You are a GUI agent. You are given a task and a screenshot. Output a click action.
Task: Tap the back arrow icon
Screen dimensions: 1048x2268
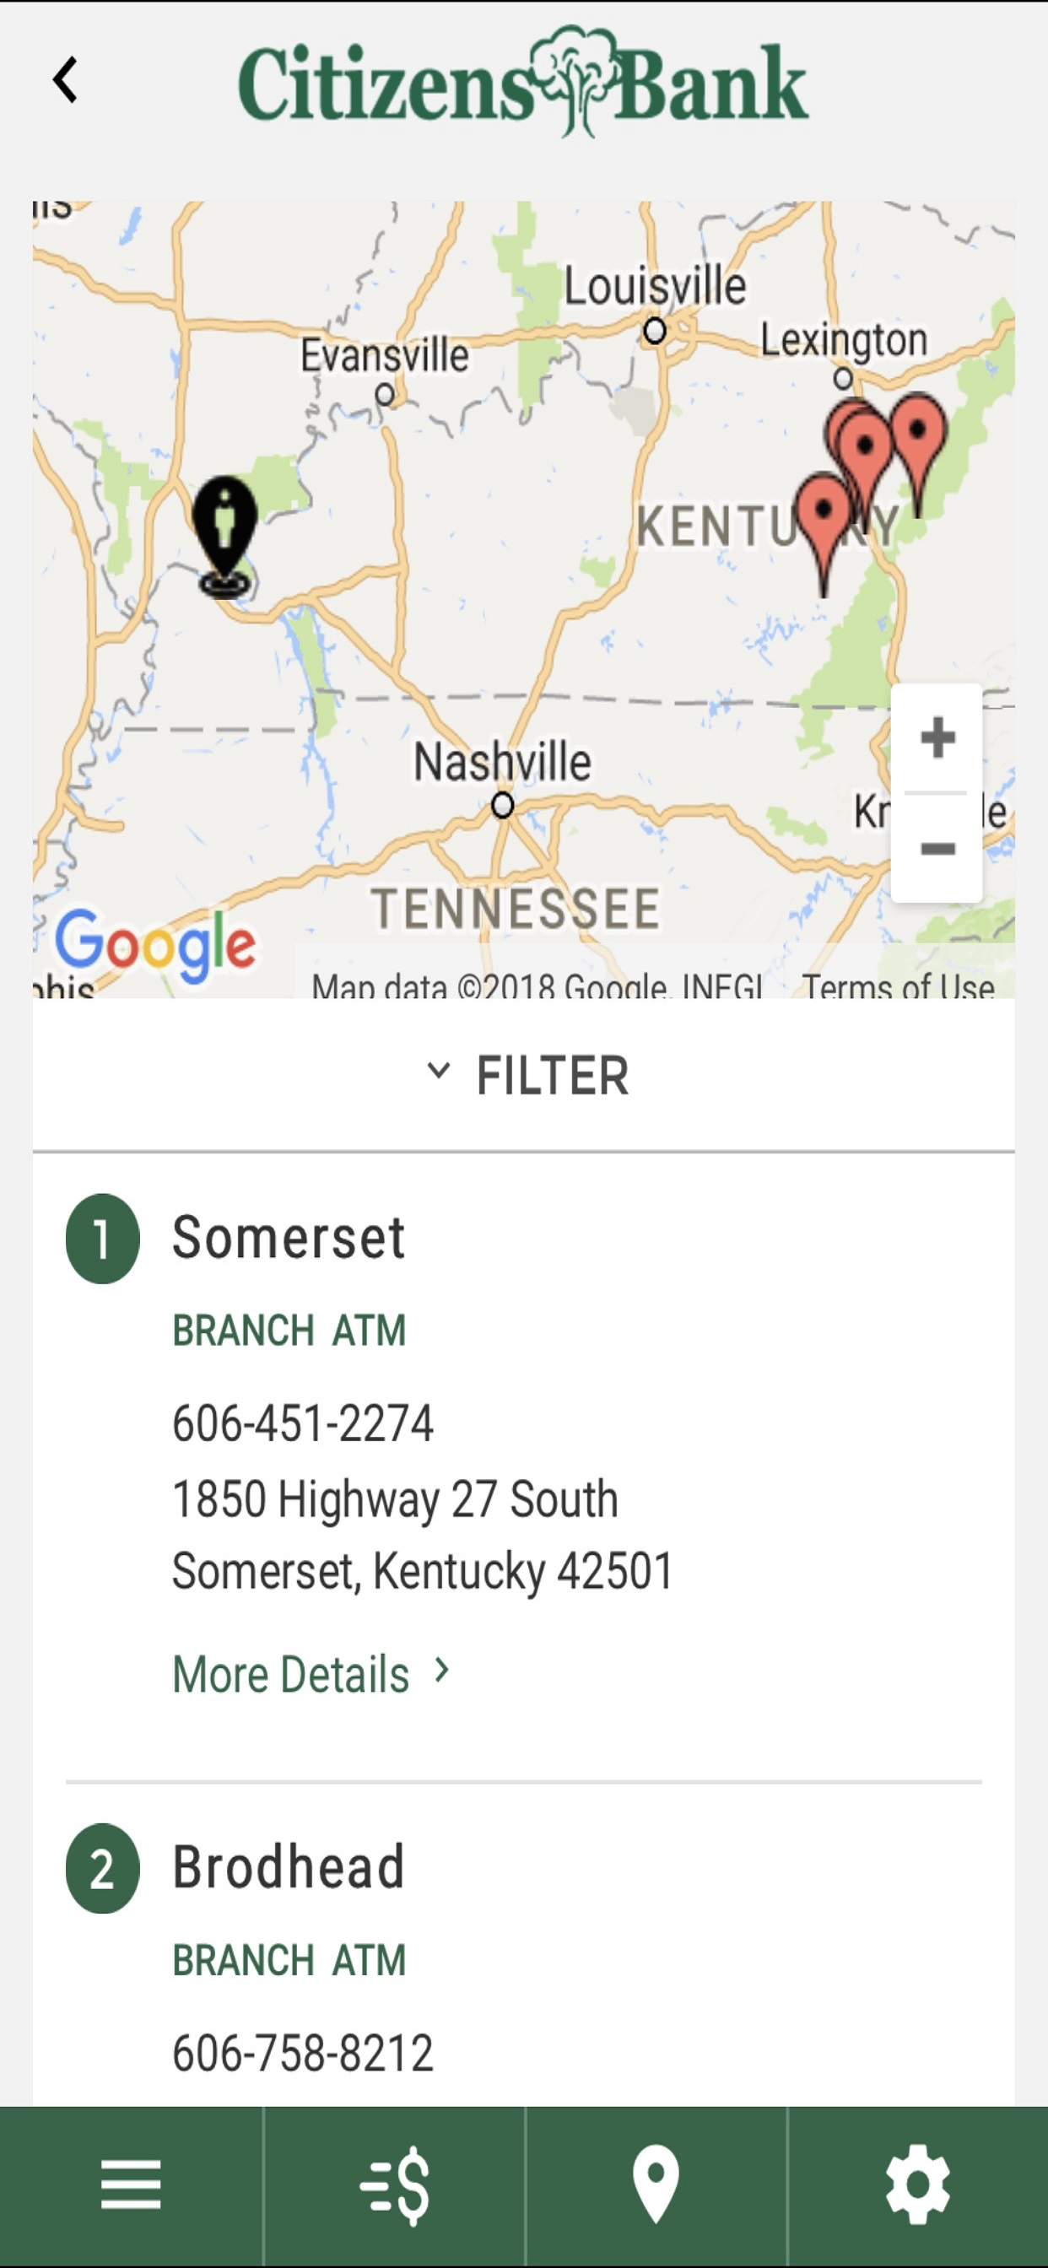point(66,80)
